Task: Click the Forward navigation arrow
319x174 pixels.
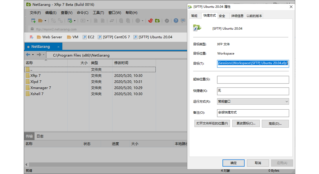Action: click(39, 55)
